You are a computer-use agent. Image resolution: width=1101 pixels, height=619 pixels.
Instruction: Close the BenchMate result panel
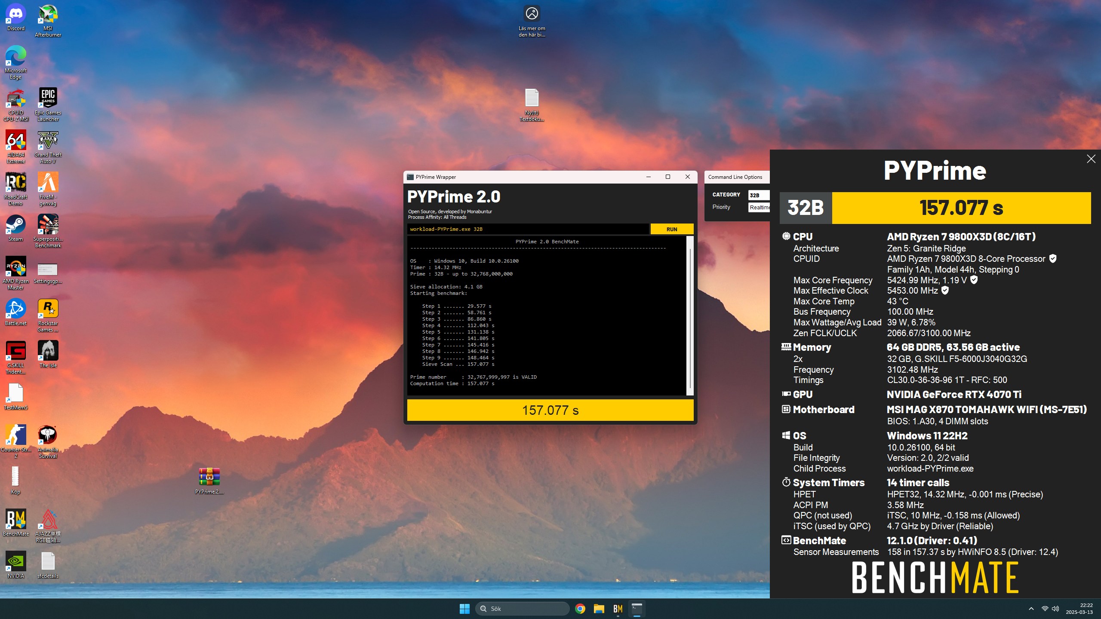[x=1091, y=159]
